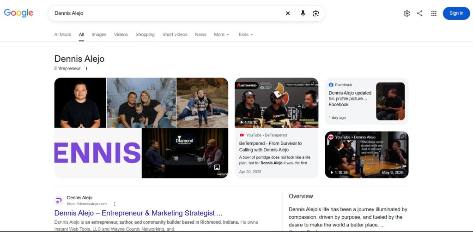Screen dimensions: 473x232
Task: Click Facebook icon on profile card
Action: coord(331,85)
